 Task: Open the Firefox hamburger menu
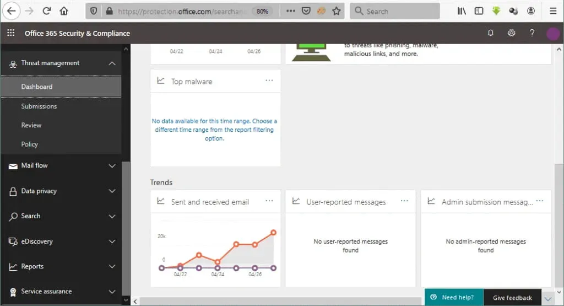pyautogui.click(x=553, y=11)
